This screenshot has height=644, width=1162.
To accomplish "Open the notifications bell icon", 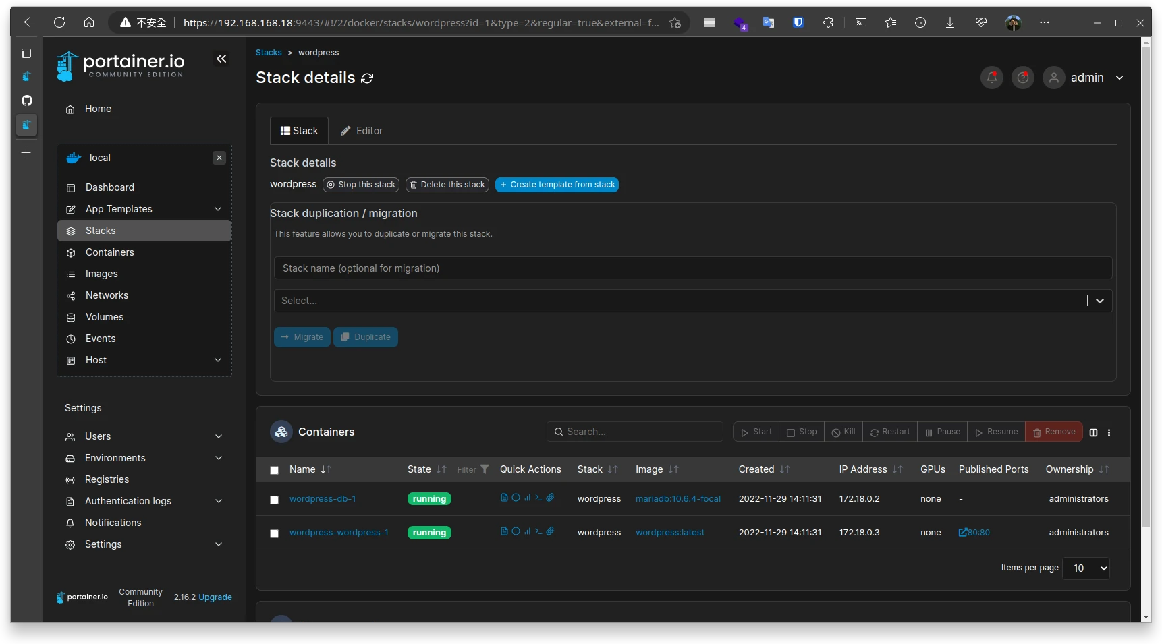I will (x=991, y=78).
